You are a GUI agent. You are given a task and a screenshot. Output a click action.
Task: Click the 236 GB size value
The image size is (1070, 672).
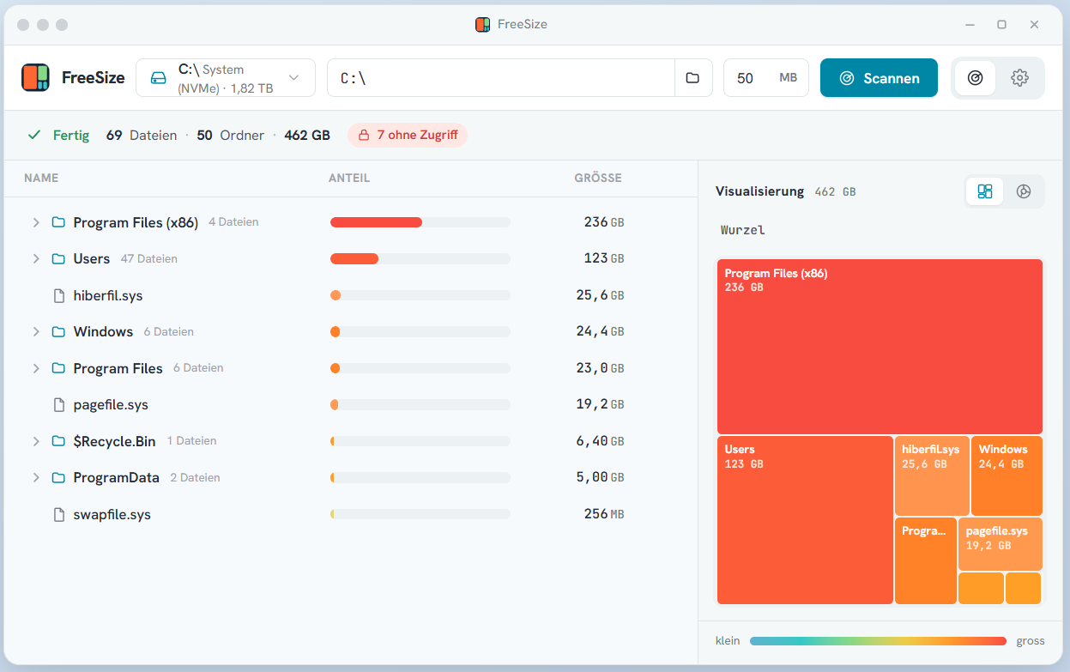(603, 222)
